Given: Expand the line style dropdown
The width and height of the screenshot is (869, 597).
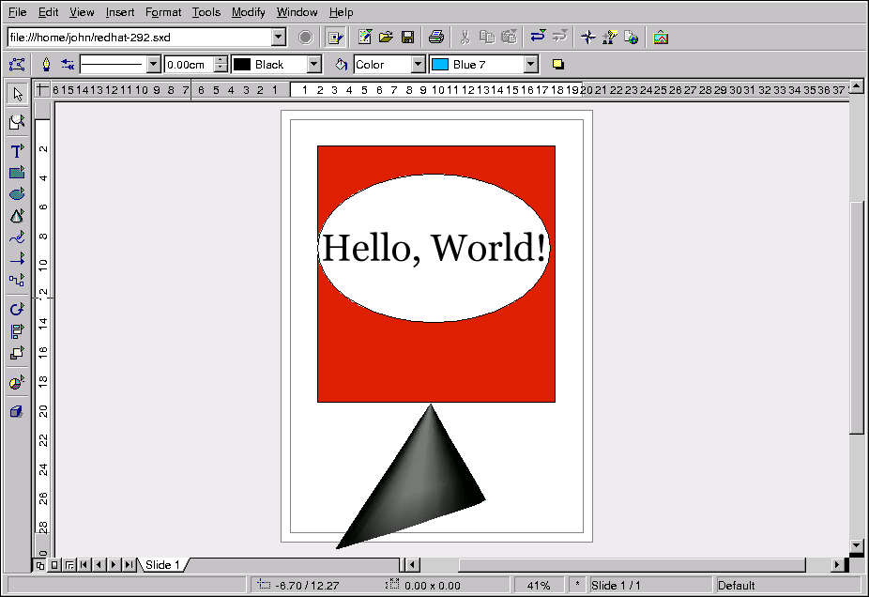Looking at the screenshot, I should point(154,65).
